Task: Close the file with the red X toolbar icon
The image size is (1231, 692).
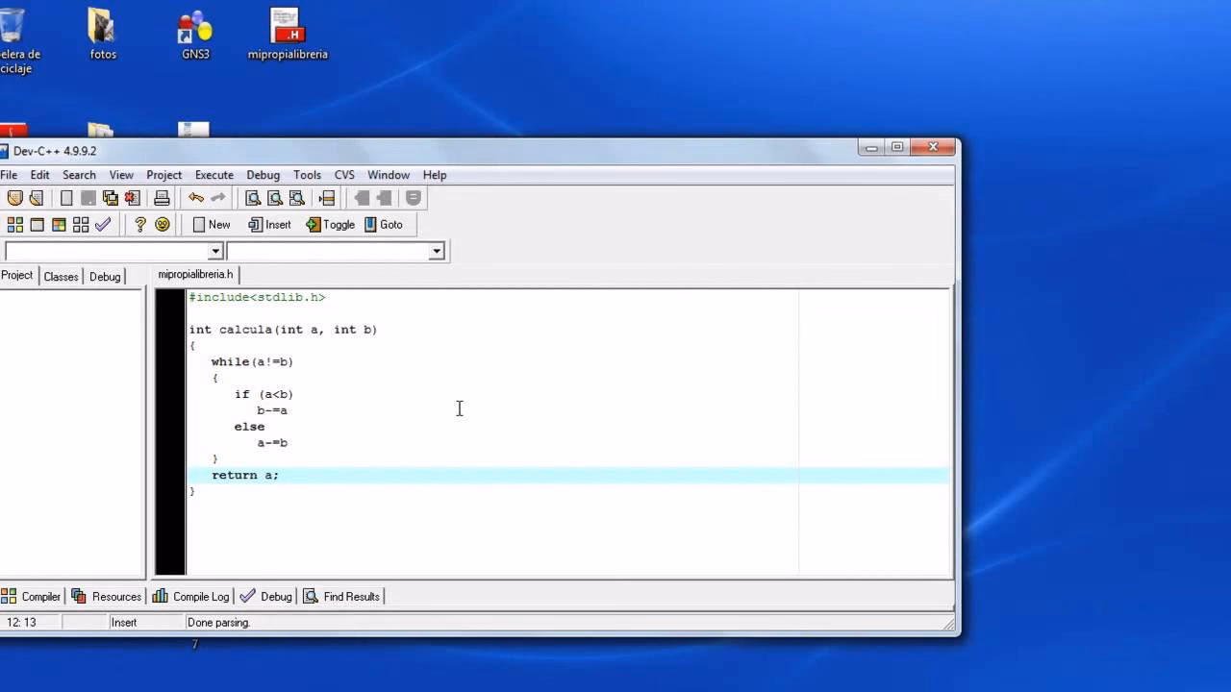Action: pyautogui.click(x=133, y=198)
